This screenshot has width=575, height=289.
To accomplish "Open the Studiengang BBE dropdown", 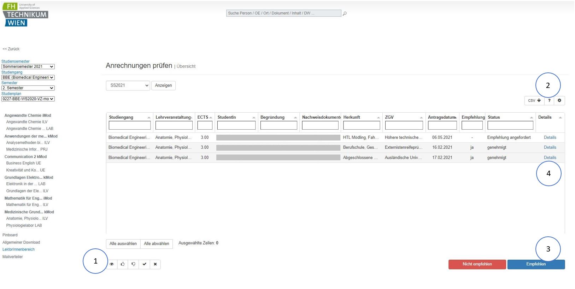I will coord(28,77).
